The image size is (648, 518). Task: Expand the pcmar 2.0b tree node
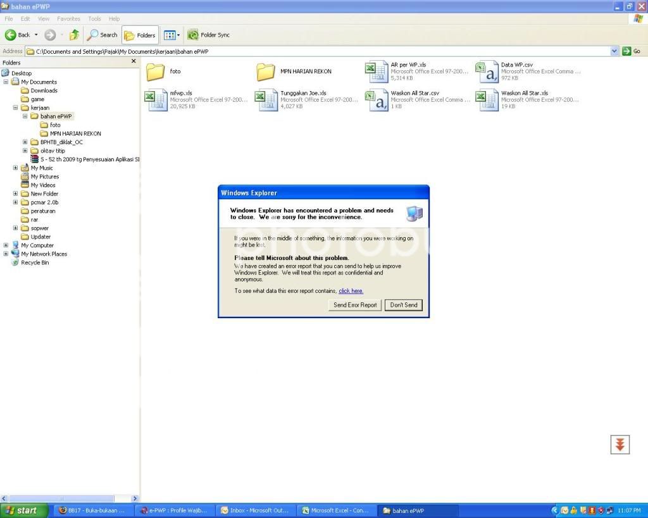(x=15, y=202)
